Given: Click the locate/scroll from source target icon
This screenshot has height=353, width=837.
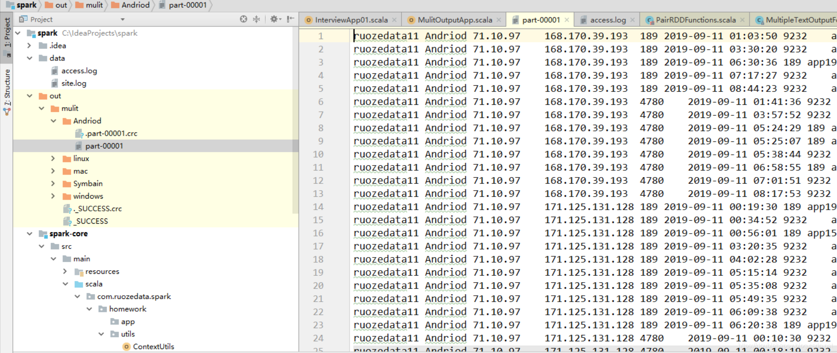Looking at the screenshot, I should [243, 19].
